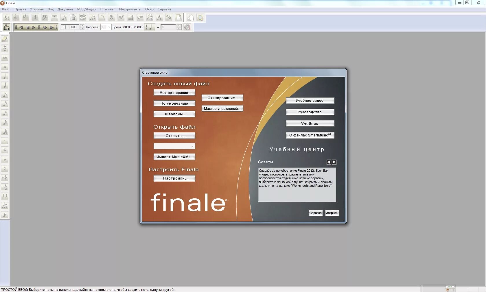This screenshot has width=486, height=292.
Task: Select the Chord tool labeled CM7
Action: click(x=140, y=18)
